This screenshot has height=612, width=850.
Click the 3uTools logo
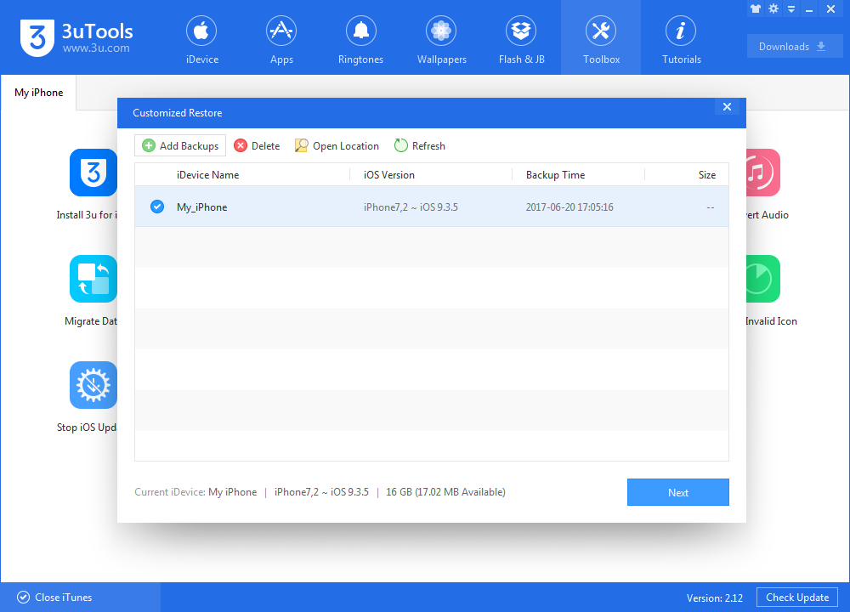point(76,38)
